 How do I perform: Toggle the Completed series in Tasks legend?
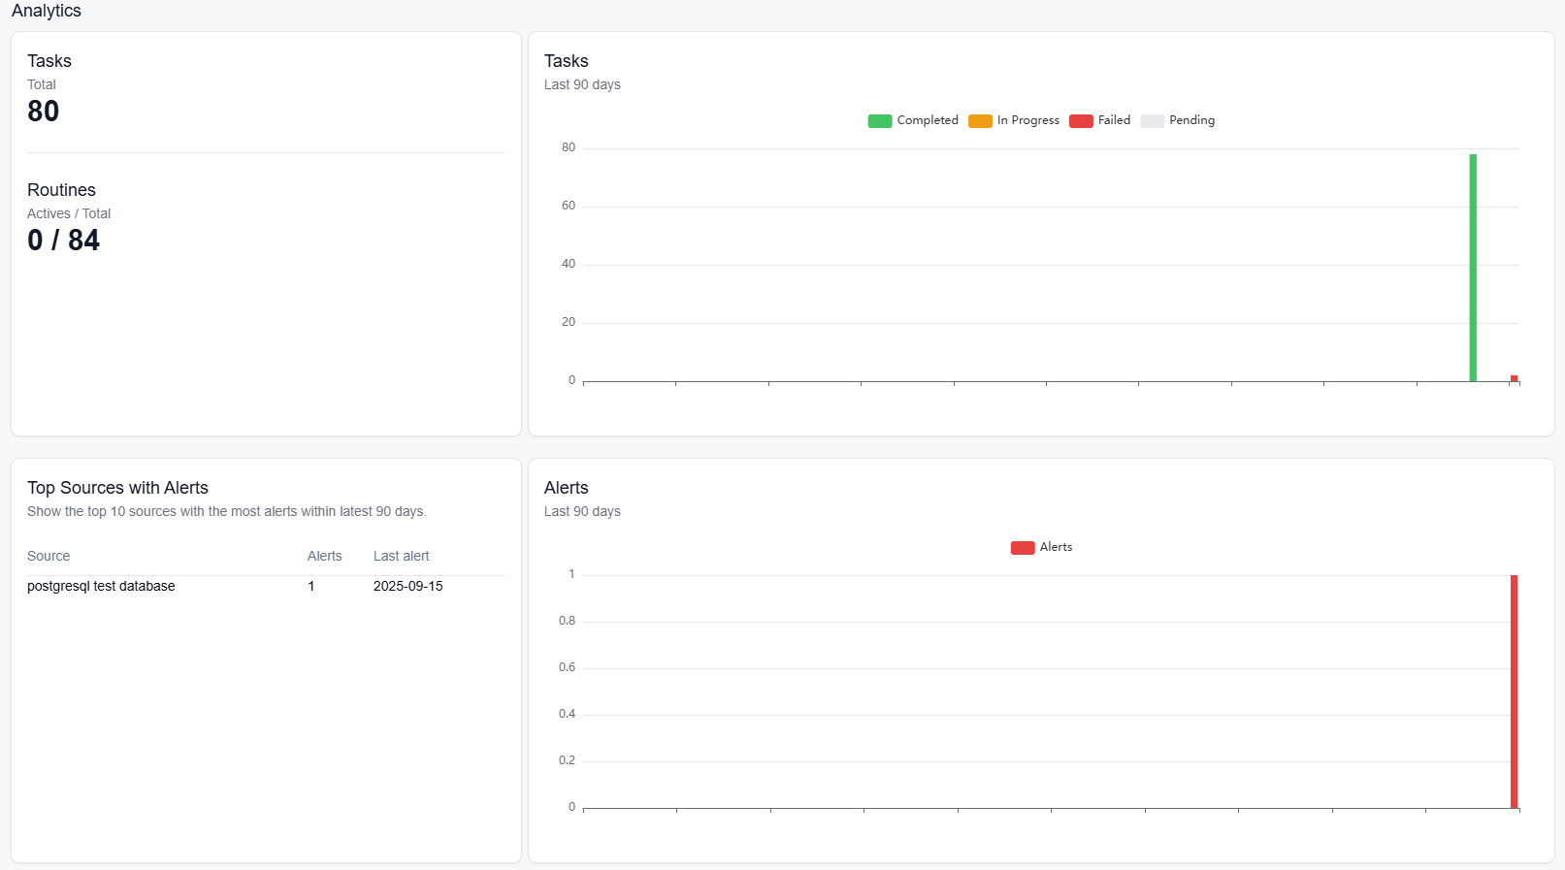913,120
